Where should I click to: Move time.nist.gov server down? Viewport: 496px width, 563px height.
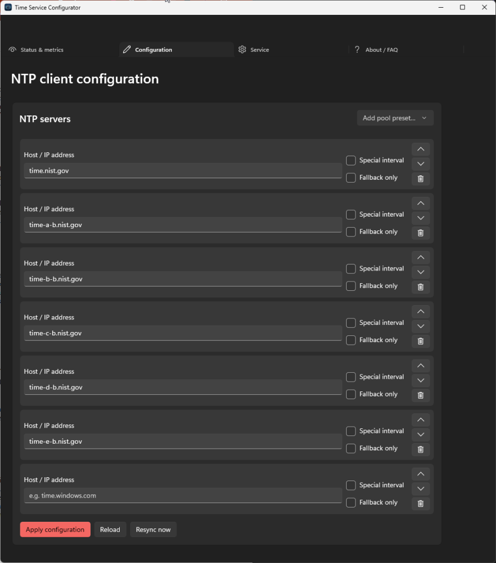pyautogui.click(x=421, y=164)
